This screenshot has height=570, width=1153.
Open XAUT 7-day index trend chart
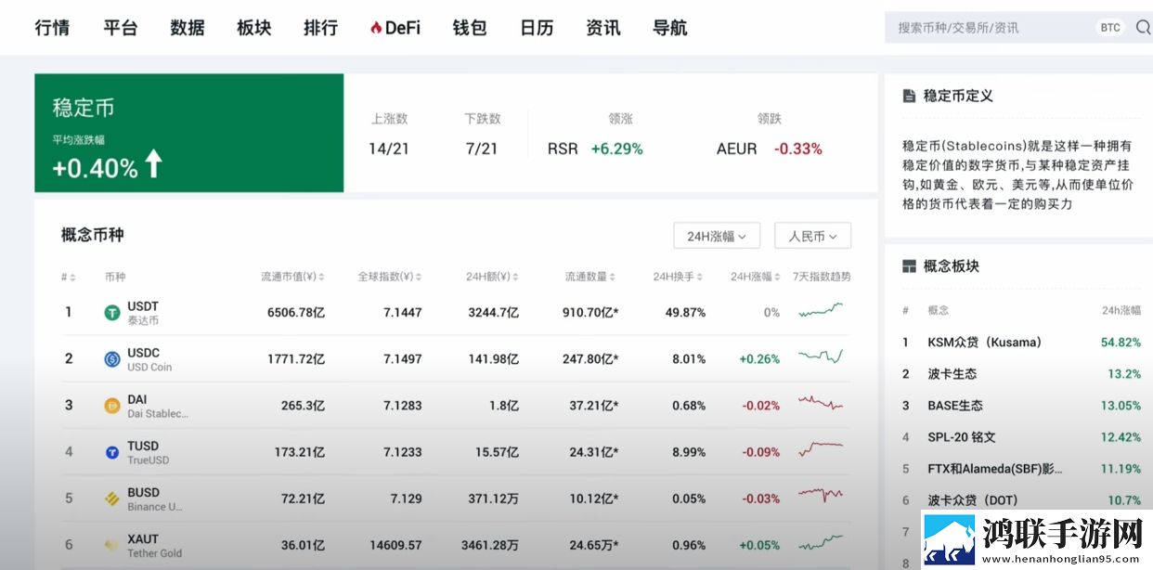pos(821,541)
